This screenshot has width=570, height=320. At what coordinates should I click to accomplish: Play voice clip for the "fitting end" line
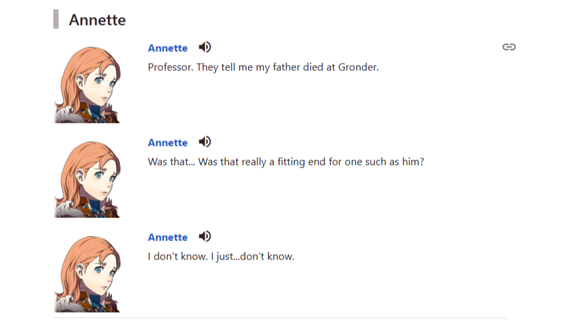[205, 142]
